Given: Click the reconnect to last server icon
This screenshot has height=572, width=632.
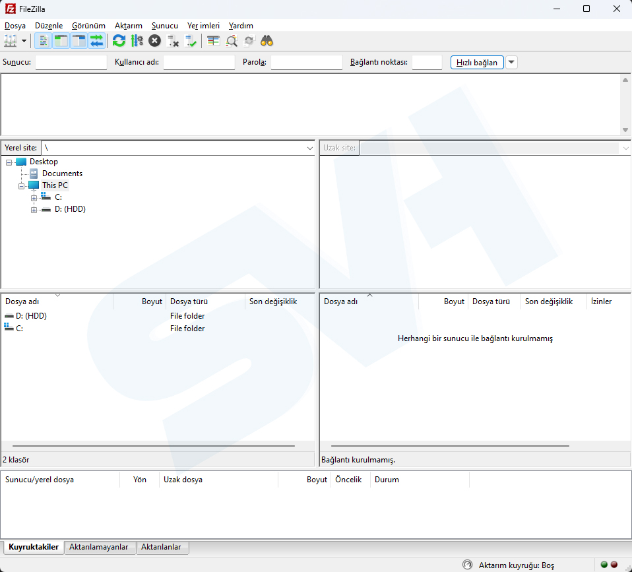Looking at the screenshot, I should [x=191, y=41].
